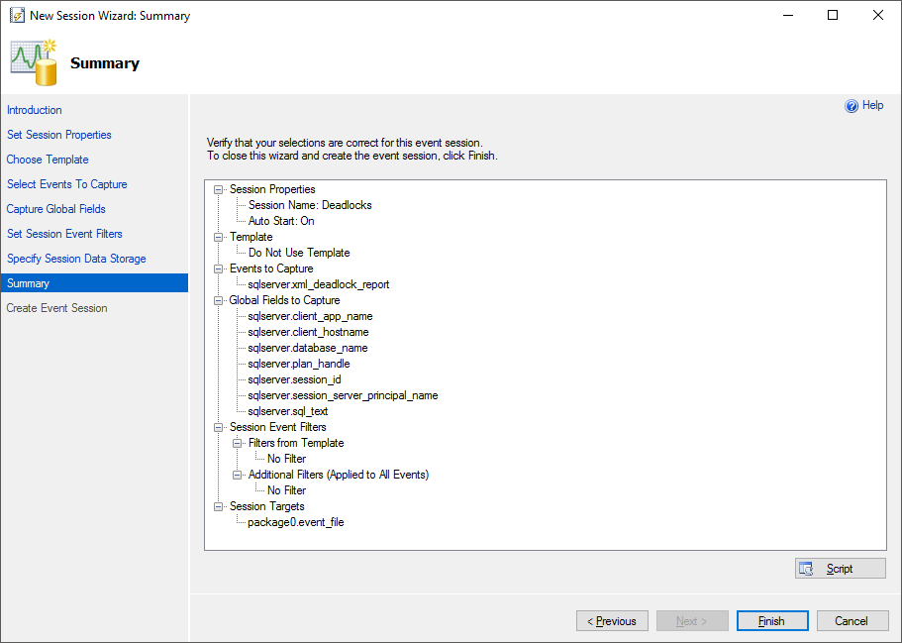Collapse the Session Properties node
Image resolution: width=902 pixels, height=643 pixels.
click(218, 189)
